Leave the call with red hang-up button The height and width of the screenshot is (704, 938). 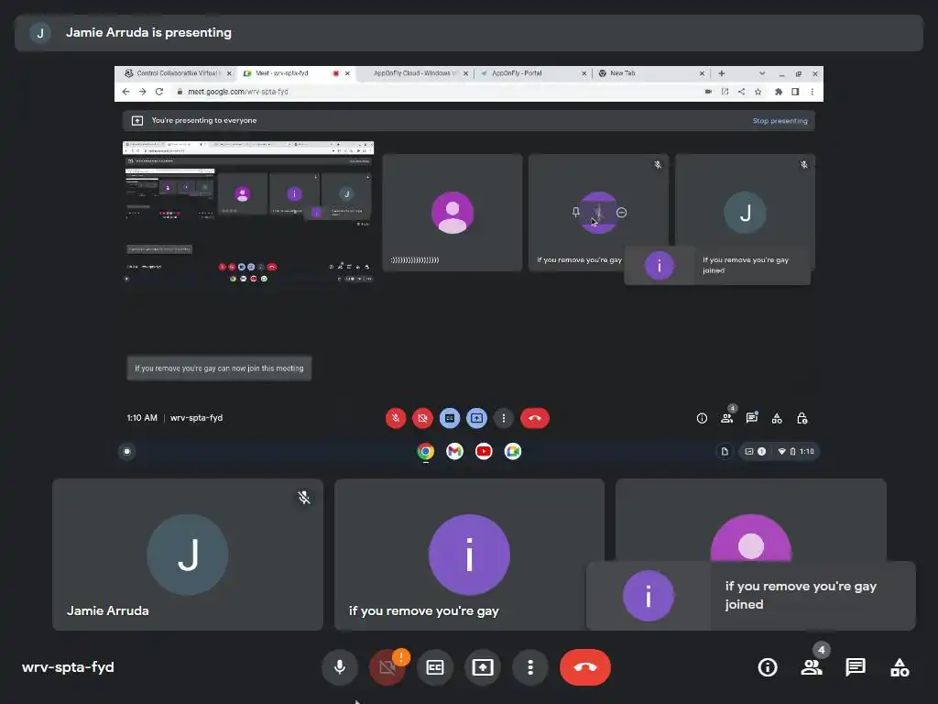(585, 667)
